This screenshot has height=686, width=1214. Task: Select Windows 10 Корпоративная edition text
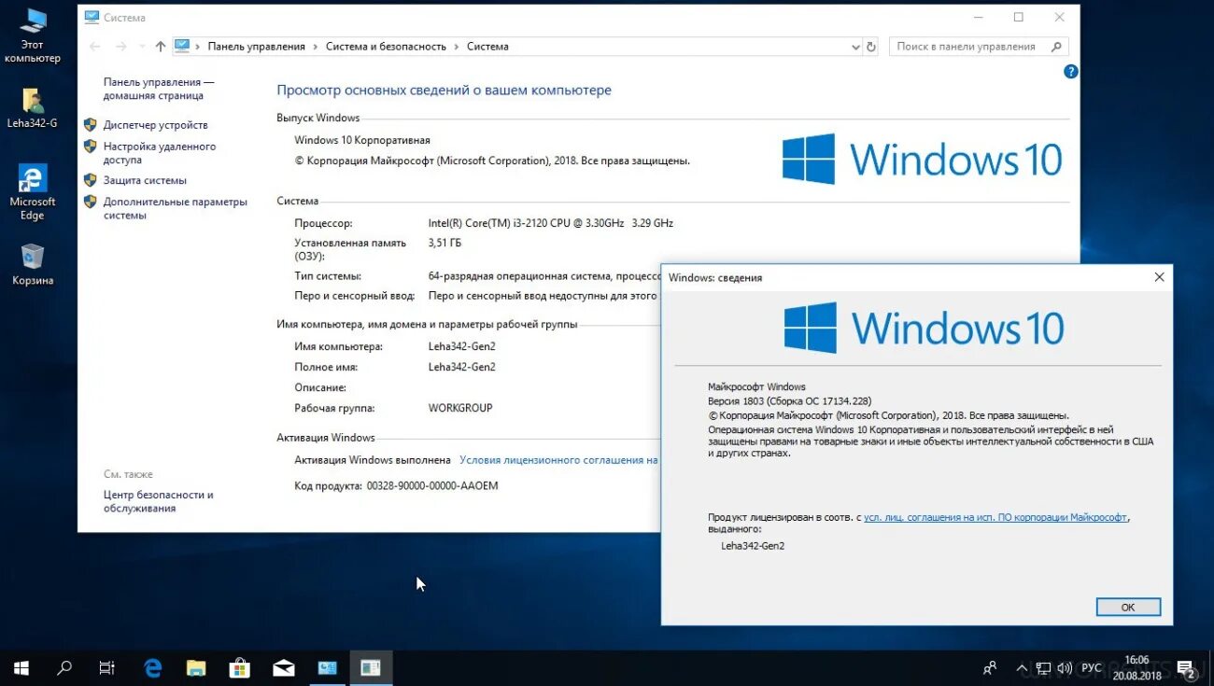point(362,140)
